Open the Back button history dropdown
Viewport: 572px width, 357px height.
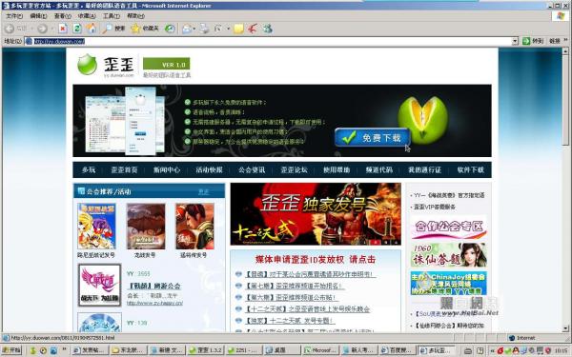coord(31,29)
